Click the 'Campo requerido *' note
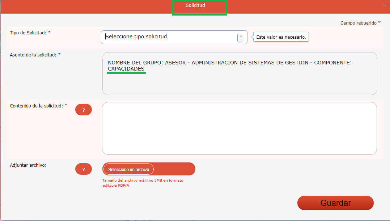Image resolution: width=390 pixels, height=221 pixels. (x=360, y=23)
